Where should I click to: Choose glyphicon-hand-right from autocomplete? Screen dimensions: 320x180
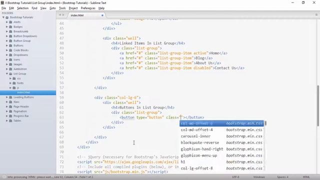[x=221, y=149]
